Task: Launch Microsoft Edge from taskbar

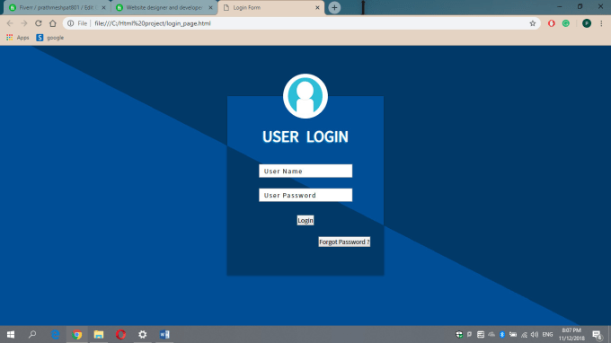Action: point(56,334)
